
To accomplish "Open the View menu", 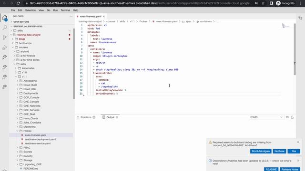I will tap(41, 10).
